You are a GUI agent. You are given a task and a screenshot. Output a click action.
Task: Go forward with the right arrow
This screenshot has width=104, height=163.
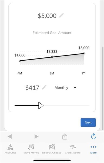click(x=36, y=136)
